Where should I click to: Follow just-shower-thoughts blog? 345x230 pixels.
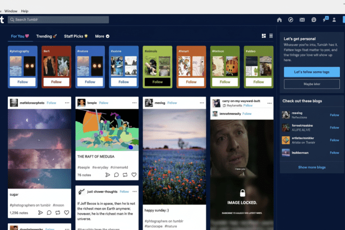click(125, 192)
